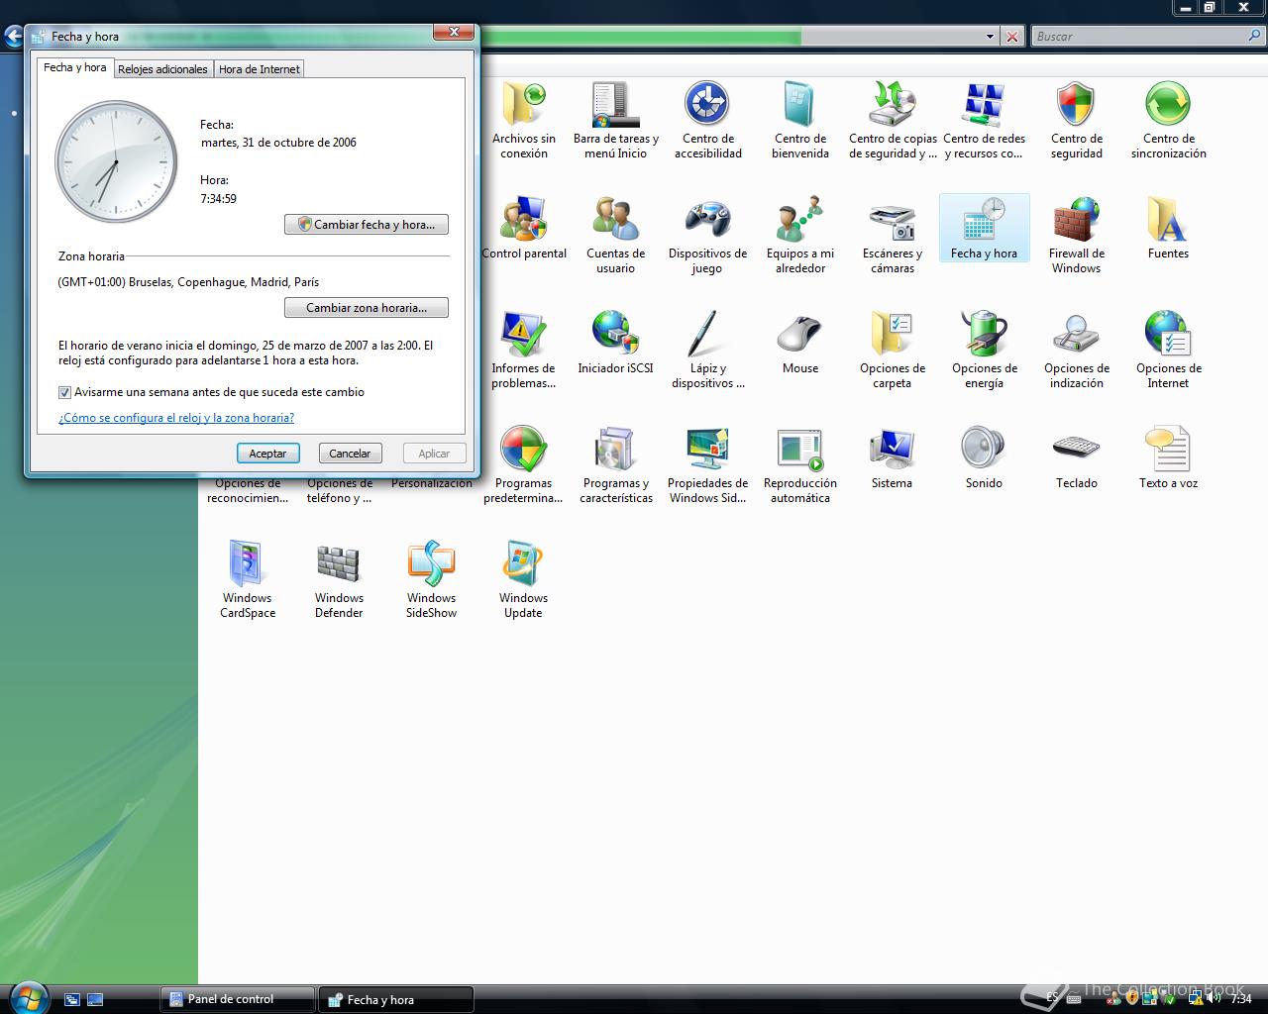
Task: Click the Buscar search field
Action: click(1139, 37)
